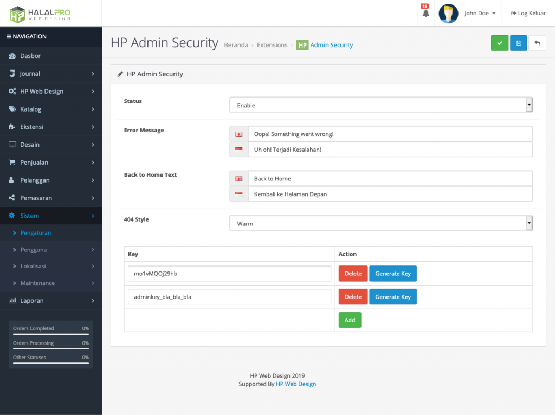Select Pengaturan in the Sistem submenu
The width and height of the screenshot is (555, 415).
[x=36, y=233]
